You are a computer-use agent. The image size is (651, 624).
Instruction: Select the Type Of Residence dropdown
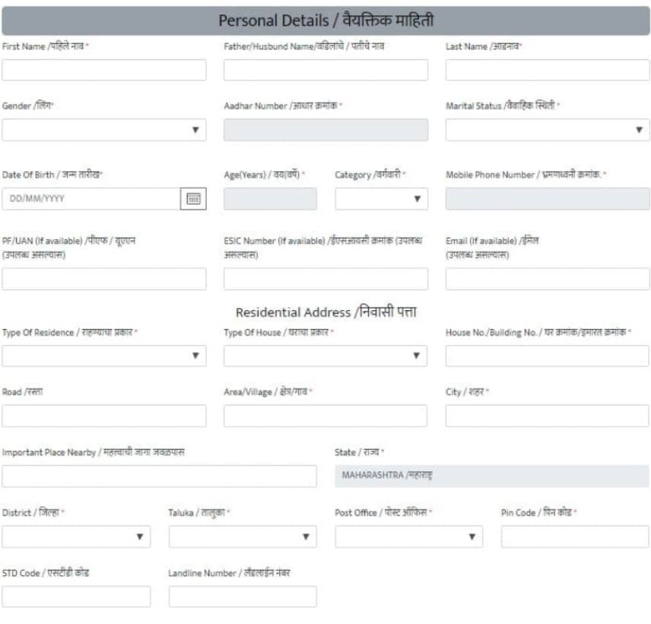point(103,356)
